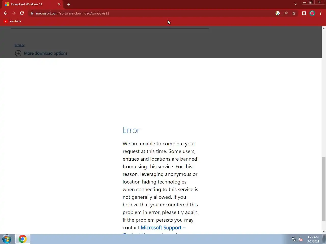Screen dimensions: 326x244
Task: Click the muted volume tray icon
Action: pyautogui.click(x=301, y=239)
